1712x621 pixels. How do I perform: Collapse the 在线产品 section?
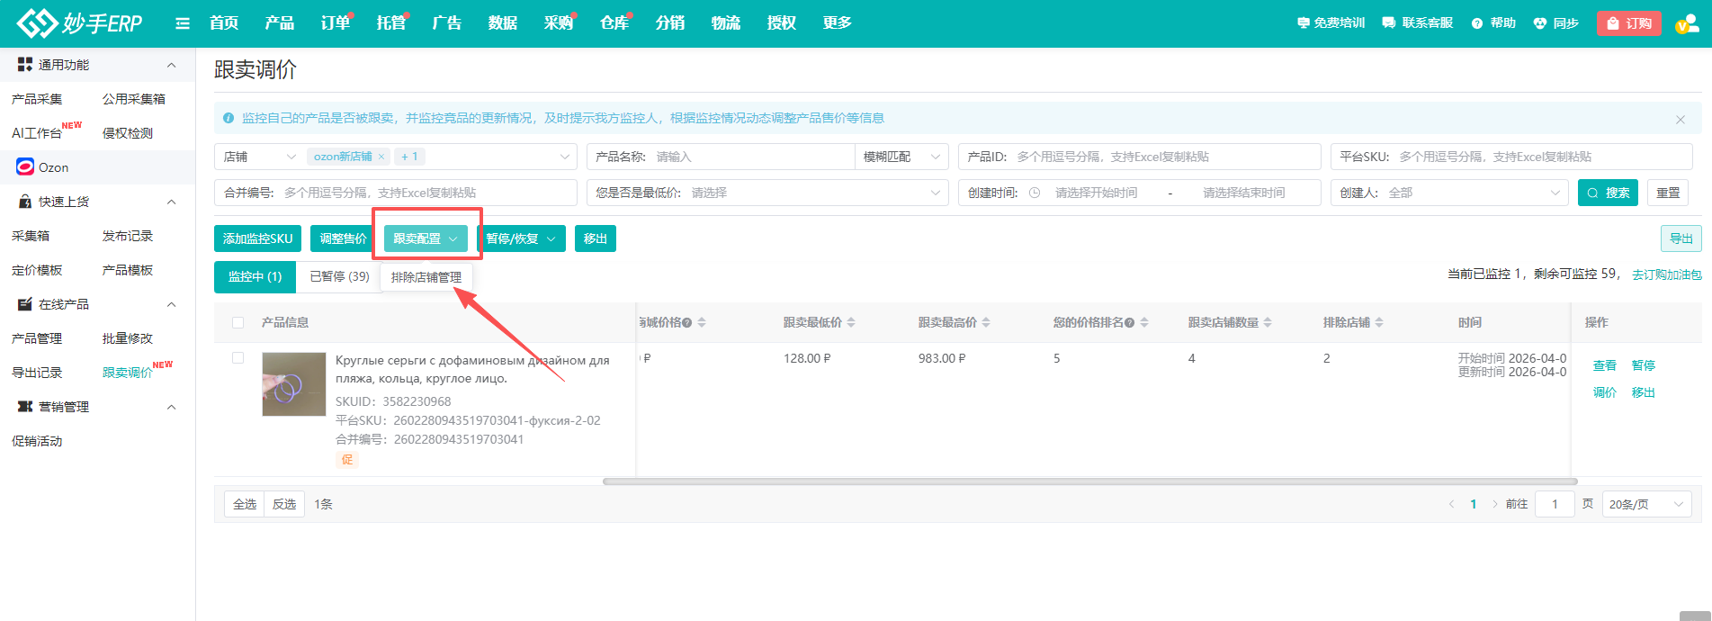(171, 304)
